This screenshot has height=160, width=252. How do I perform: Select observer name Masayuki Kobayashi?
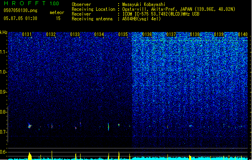click(x=144, y=4)
